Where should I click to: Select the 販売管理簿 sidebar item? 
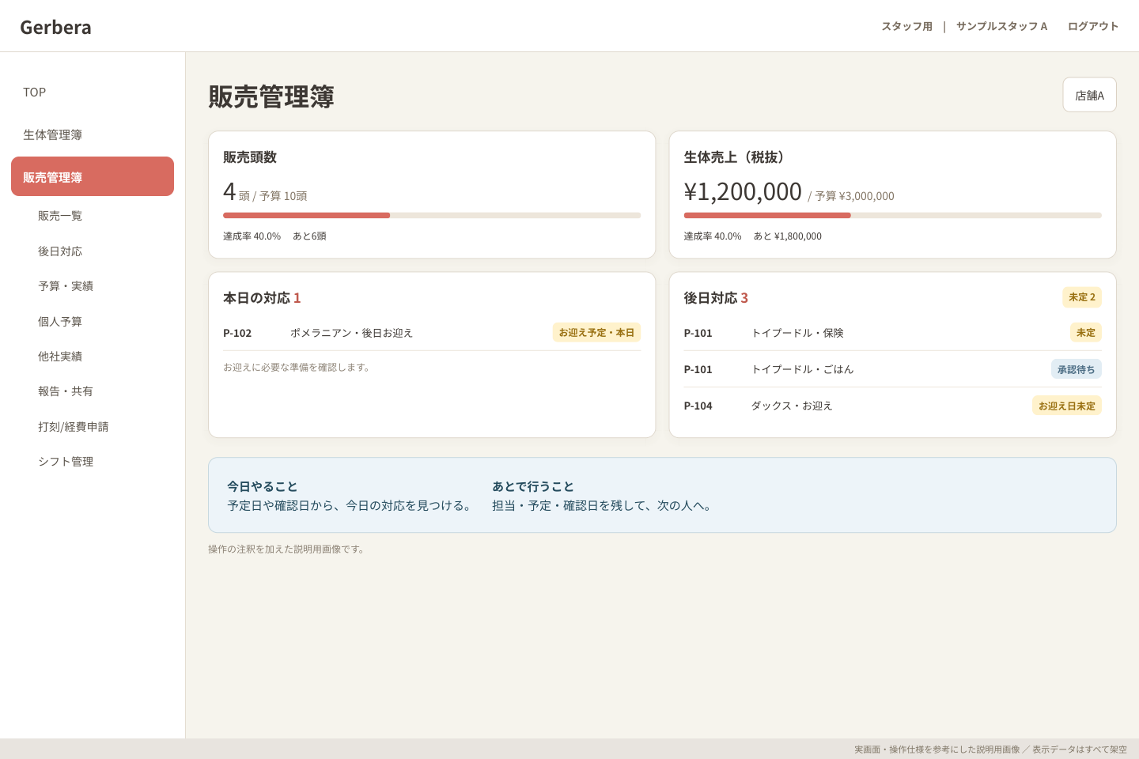pos(93,176)
